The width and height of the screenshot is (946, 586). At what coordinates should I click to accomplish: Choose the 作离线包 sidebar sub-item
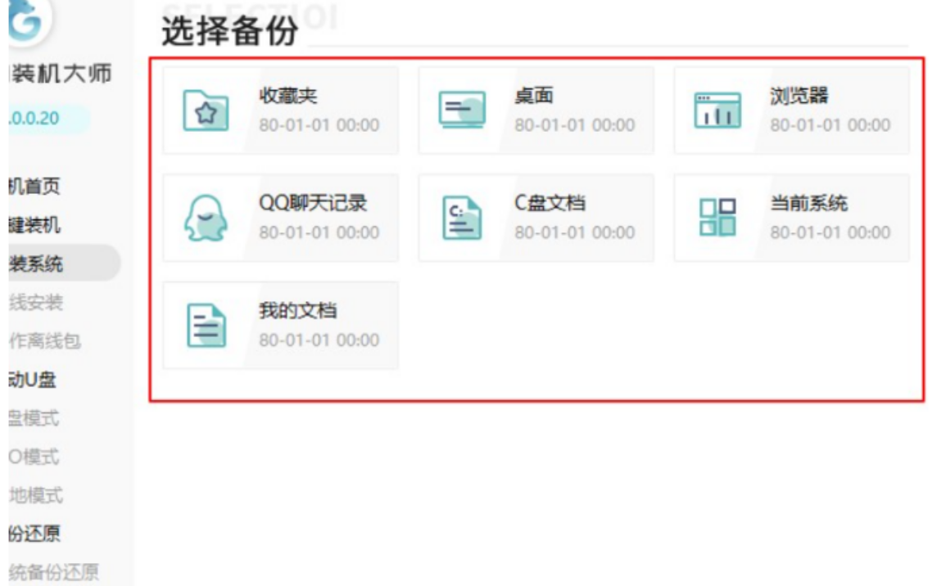click(44, 341)
